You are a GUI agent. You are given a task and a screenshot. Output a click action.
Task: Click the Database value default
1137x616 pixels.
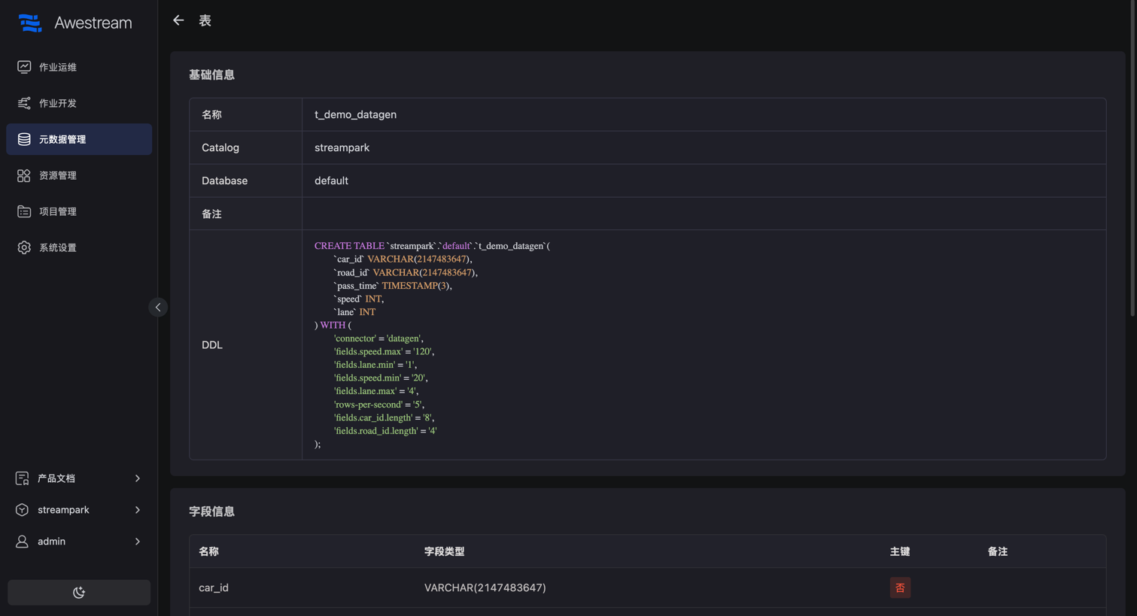click(x=331, y=181)
